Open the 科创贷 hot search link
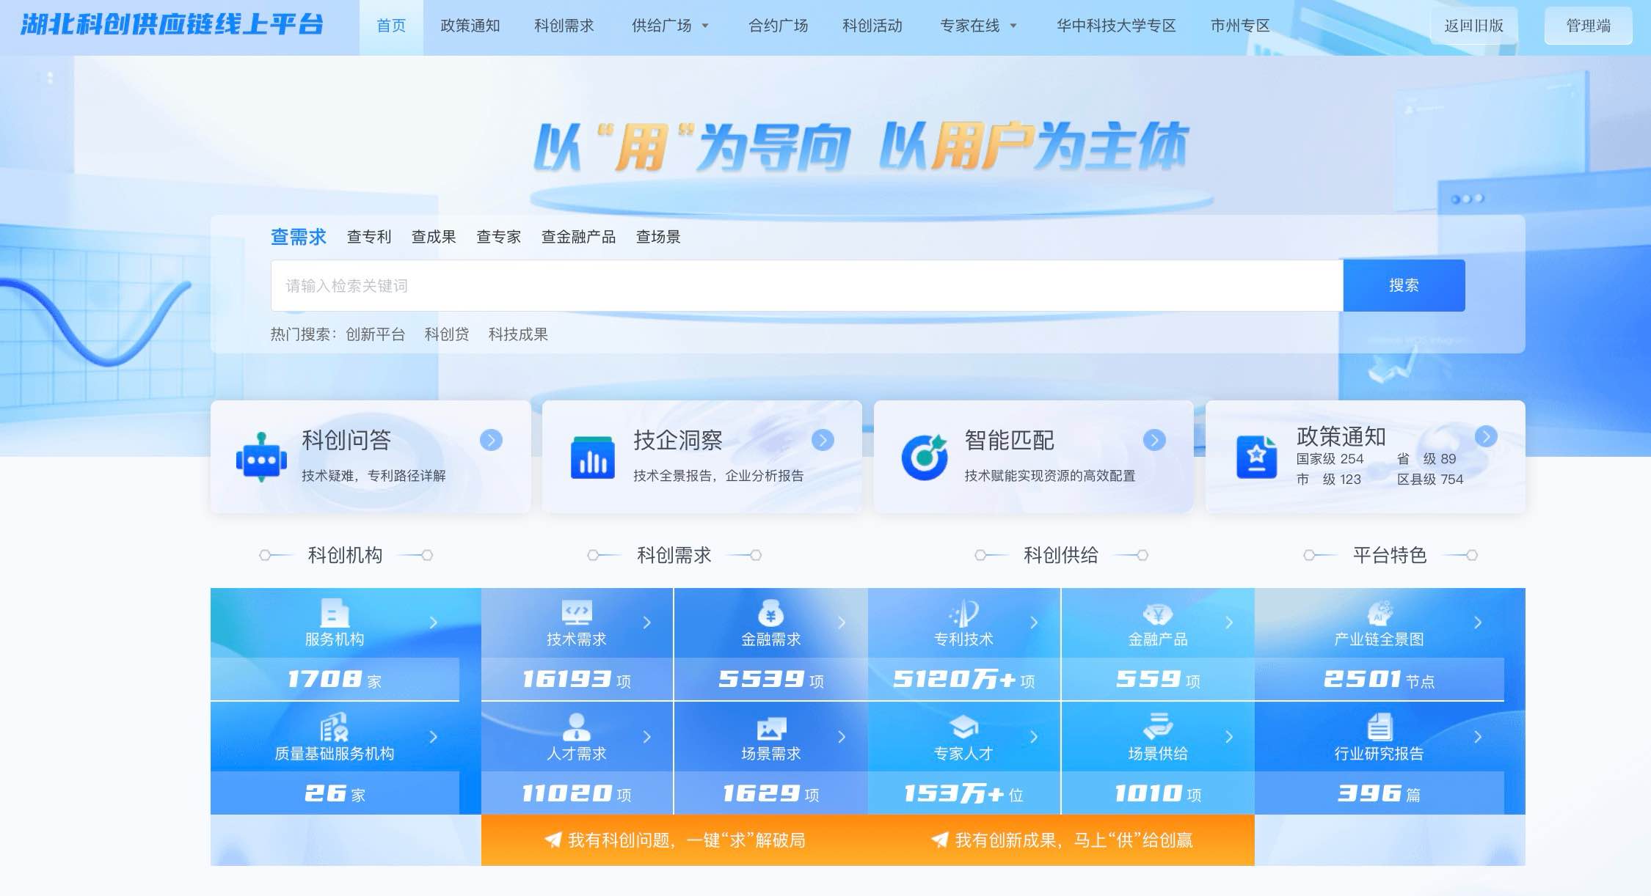 click(x=446, y=334)
